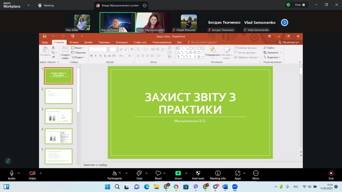The height and width of the screenshot is (192, 342).
Task: Open Meeting info icon
Action: 218,174
